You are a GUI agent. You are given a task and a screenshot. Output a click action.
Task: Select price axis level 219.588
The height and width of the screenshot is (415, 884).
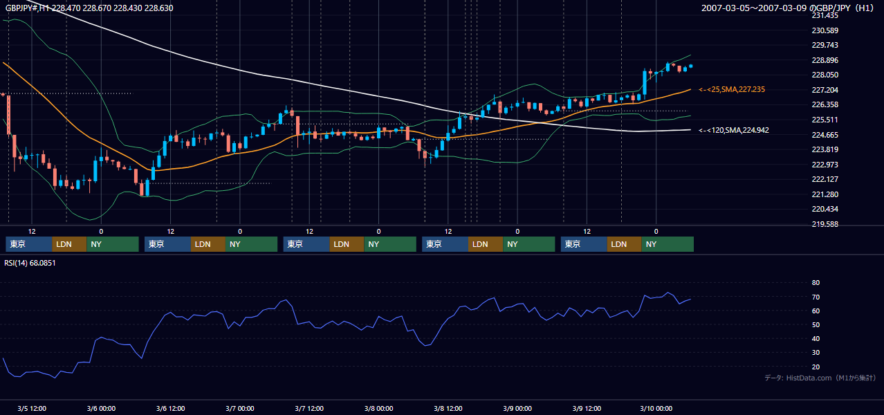(x=825, y=224)
